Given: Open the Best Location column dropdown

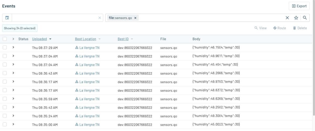Looking at the screenshot, I should (100, 39).
